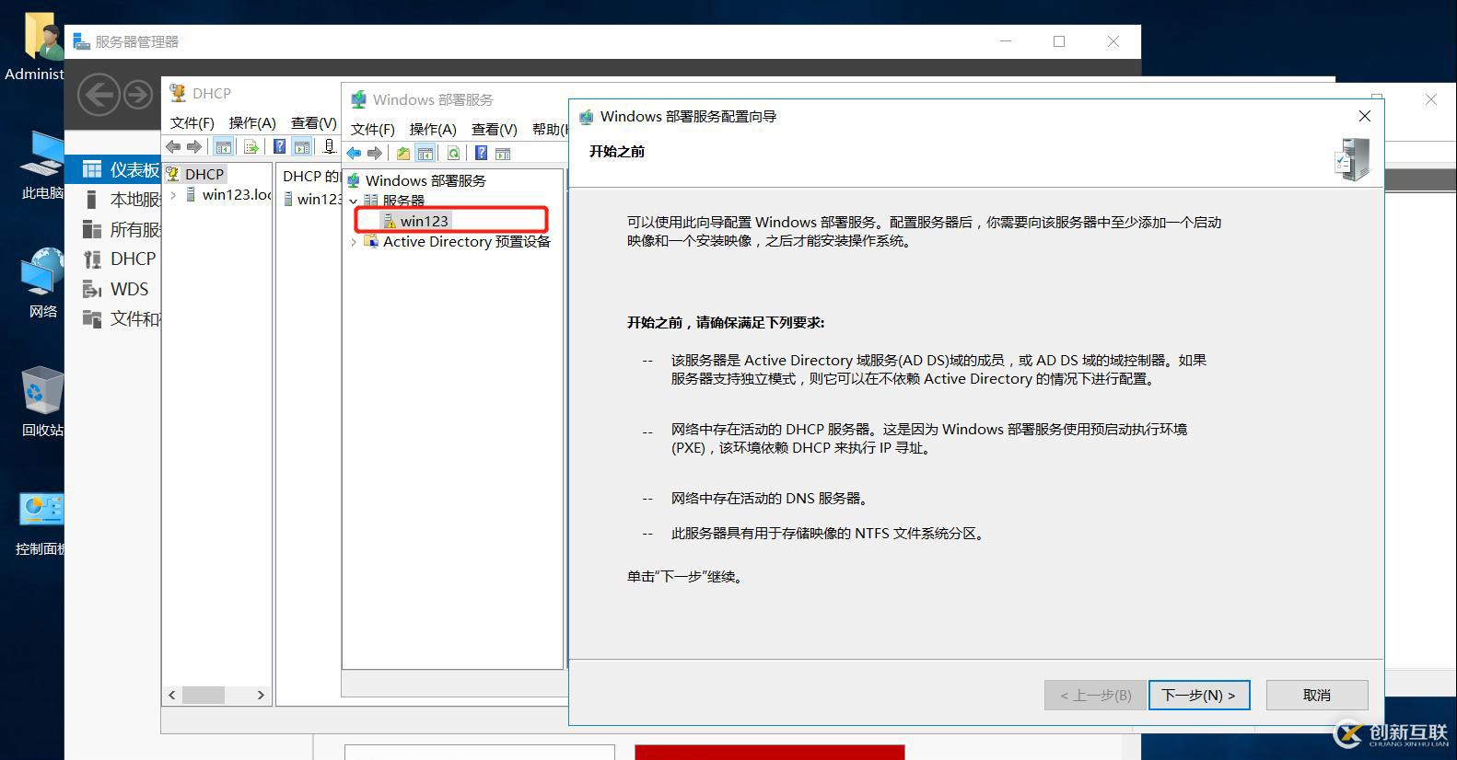Viewport: 1457px width, 760px height.
Task: Toggle action pane icon in WDS toolbar
Action: click(x=503, y=153)
